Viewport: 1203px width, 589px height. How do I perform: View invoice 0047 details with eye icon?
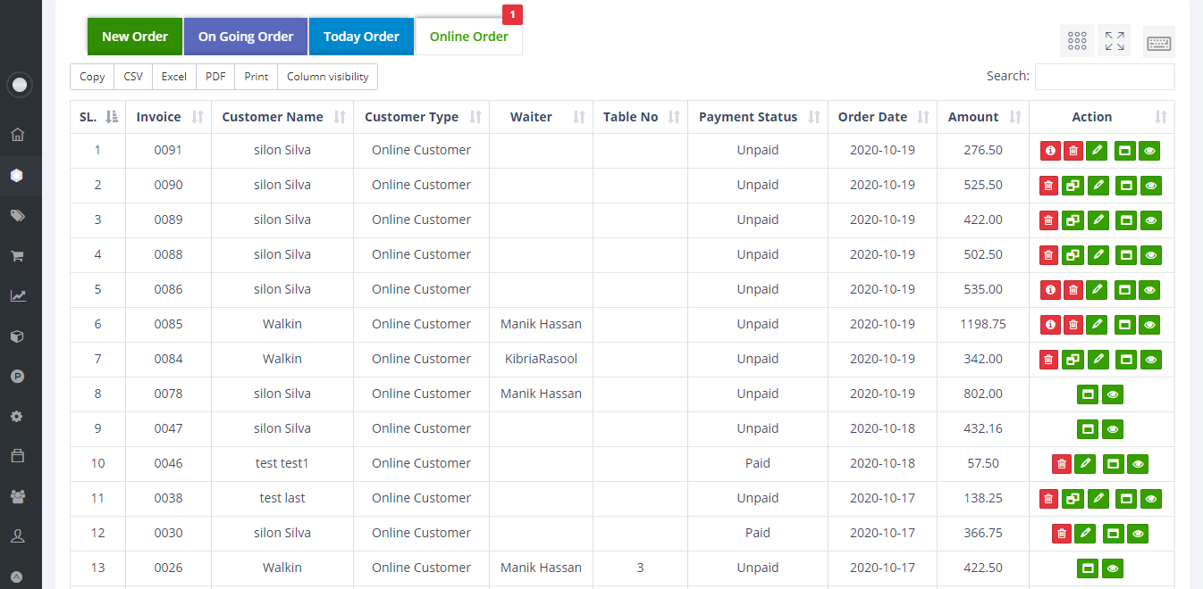pos(1113,429)
